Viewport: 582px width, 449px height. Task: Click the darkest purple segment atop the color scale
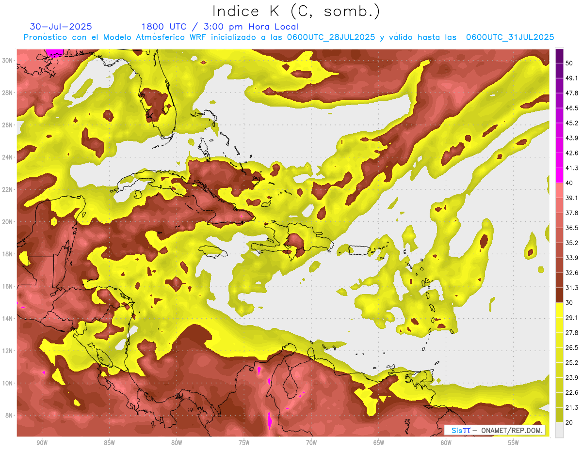tap(559, 56)
